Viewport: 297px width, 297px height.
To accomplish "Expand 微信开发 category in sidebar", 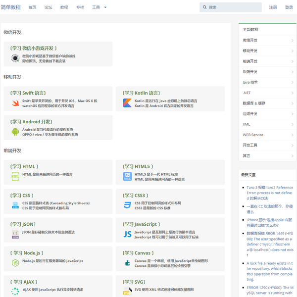I will (x=267, y=40).
